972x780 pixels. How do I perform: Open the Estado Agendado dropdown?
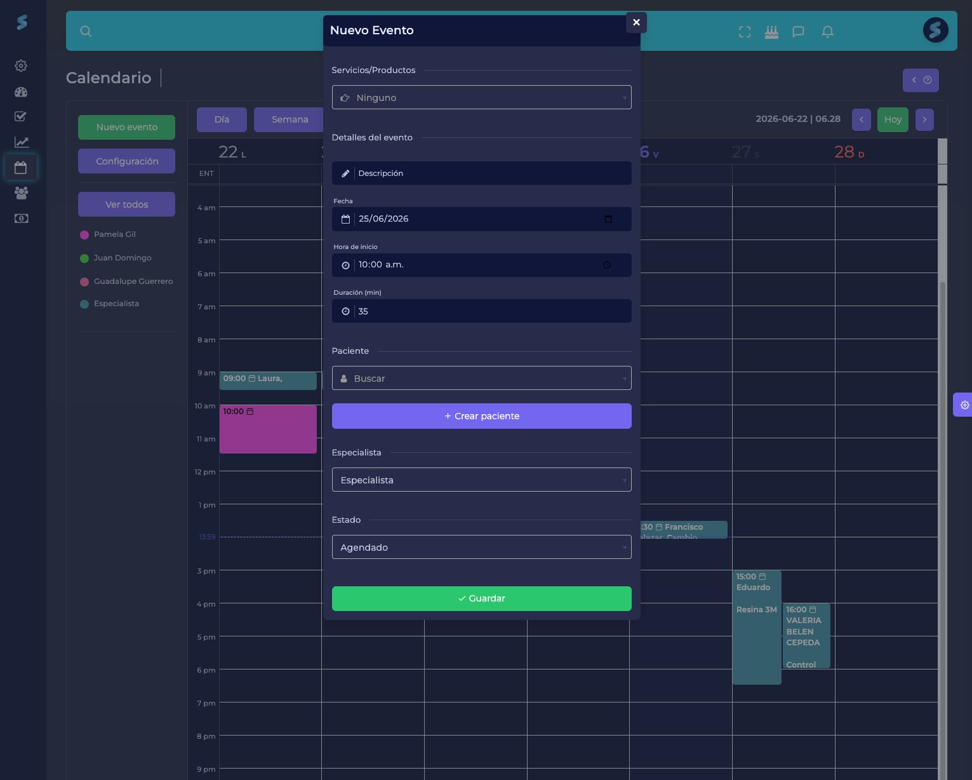[x=481, y=547]
